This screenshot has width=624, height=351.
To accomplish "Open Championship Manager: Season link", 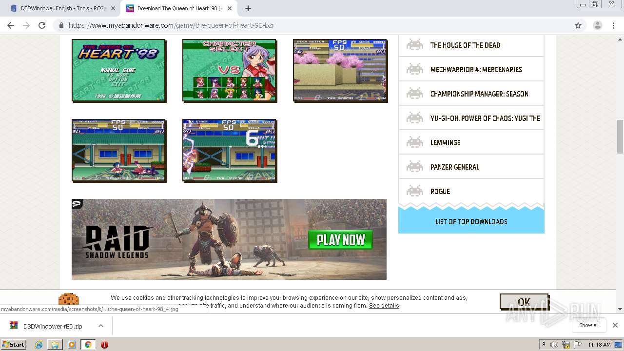I will tap(479, 94).
